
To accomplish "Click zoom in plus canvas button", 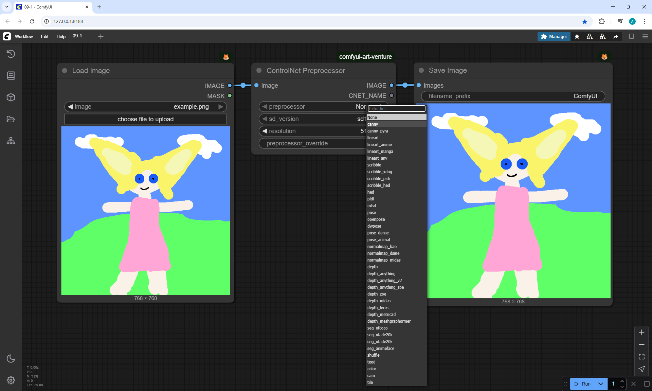I will (x=641, y=332).
